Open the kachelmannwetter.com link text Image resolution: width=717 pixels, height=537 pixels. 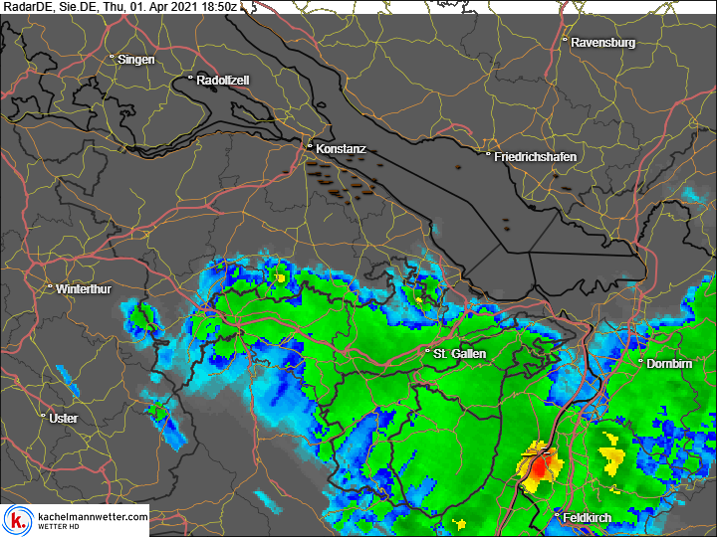93,516
